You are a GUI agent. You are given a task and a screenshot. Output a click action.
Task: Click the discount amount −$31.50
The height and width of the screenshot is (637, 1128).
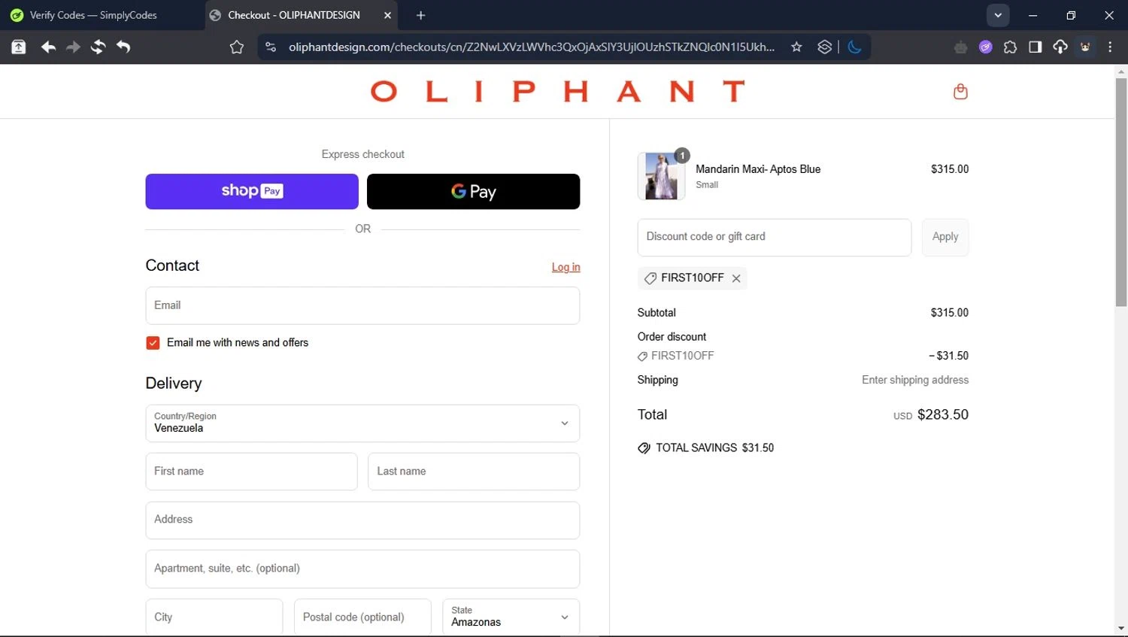pyautogui.click(x=949, y=356)
